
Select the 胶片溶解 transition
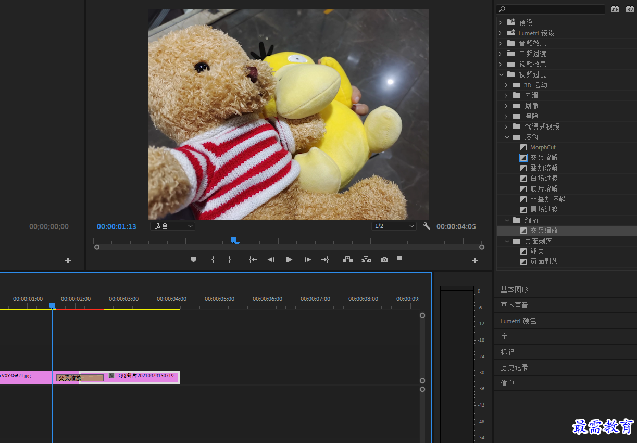[x=544, y=188]
